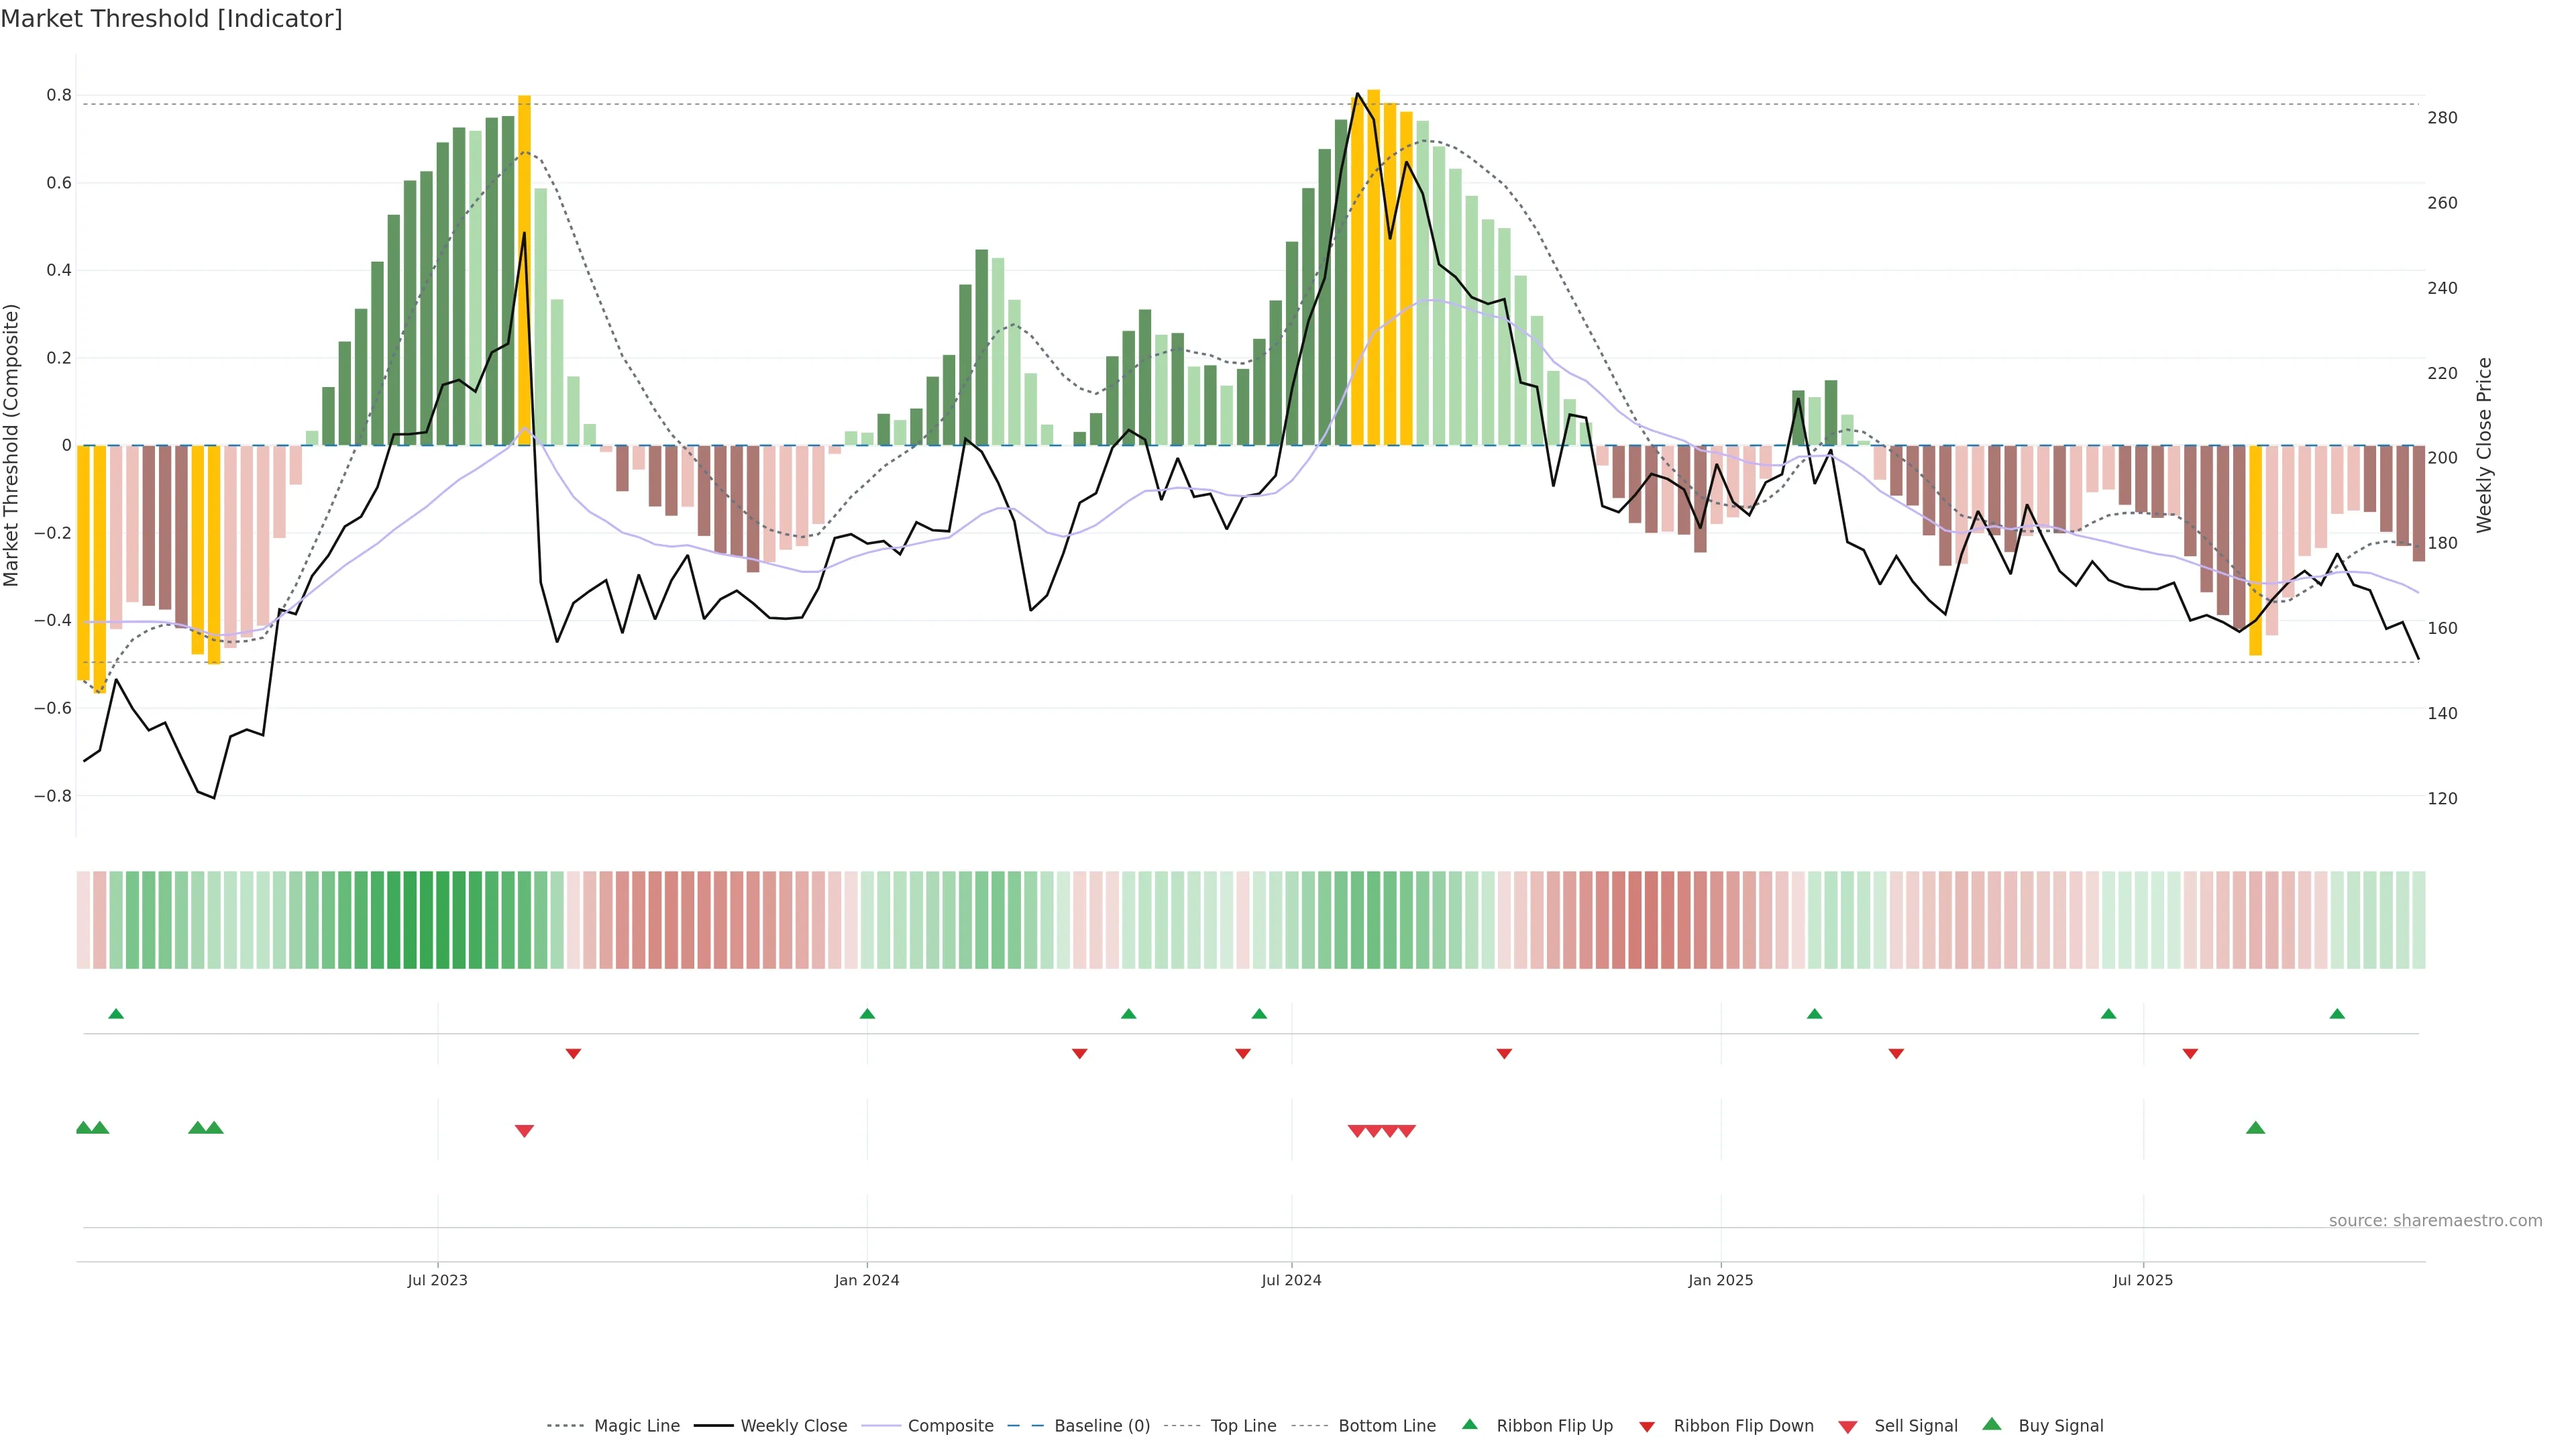Click the lone sell signal marker before Jan 2024
The width and height of the screenshot is (2576, 1449).
click(x=524, y=1131)
